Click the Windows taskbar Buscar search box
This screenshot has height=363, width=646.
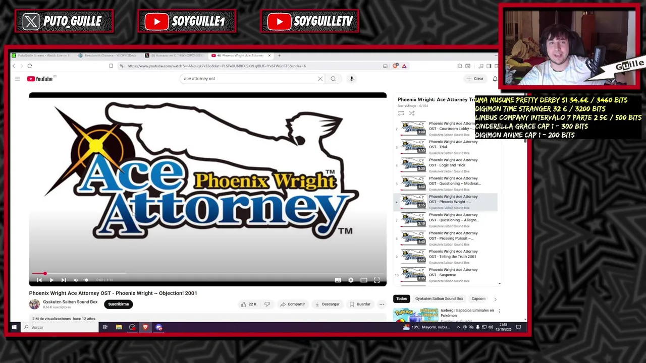click(x=60, y=327)
